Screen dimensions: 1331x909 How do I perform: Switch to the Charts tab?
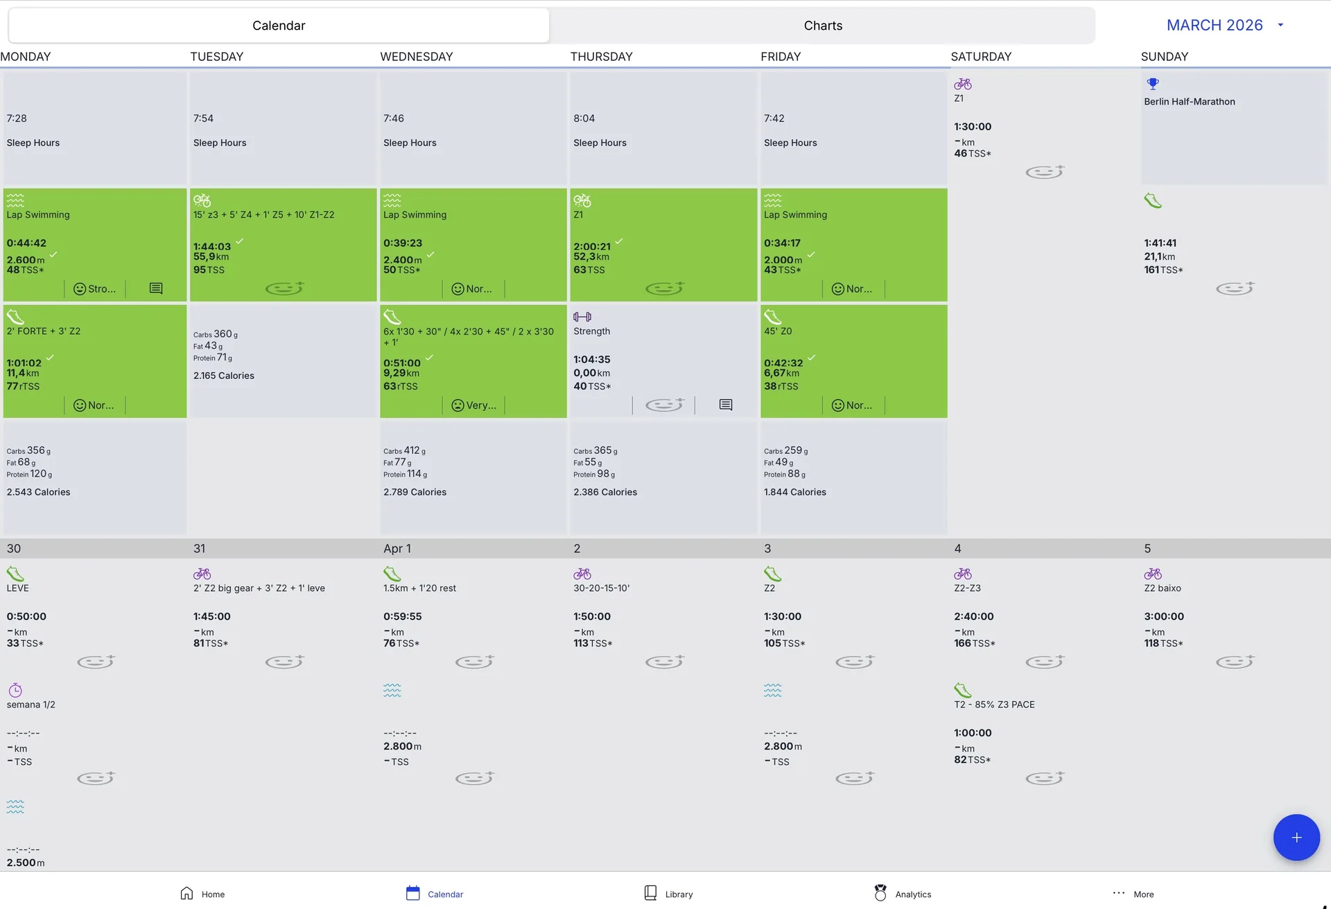coord(822,26)
